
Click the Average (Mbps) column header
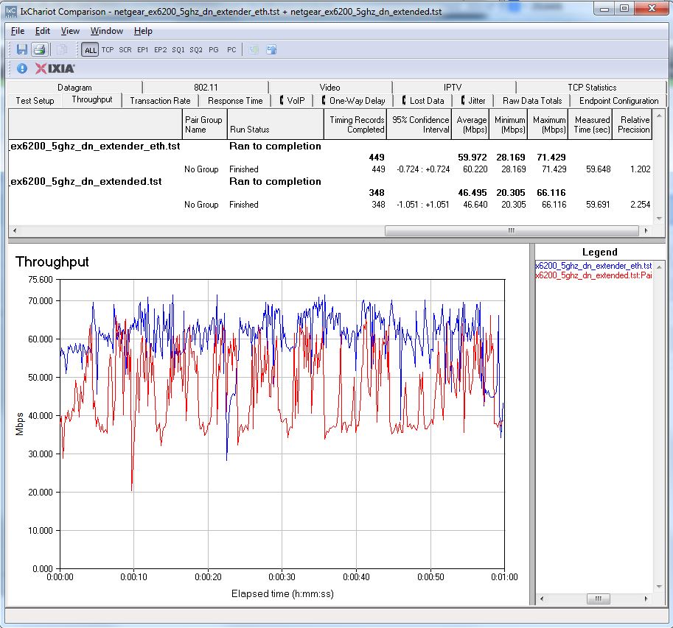tap(470, 124)
